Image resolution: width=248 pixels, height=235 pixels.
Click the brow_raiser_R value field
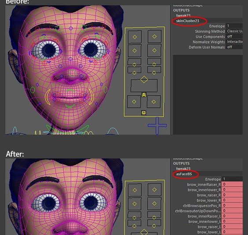[232, 195]
